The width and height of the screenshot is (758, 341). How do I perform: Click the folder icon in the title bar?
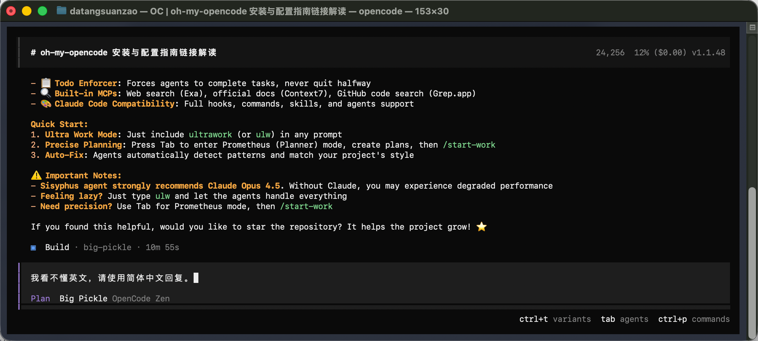(x=61, y=11)
